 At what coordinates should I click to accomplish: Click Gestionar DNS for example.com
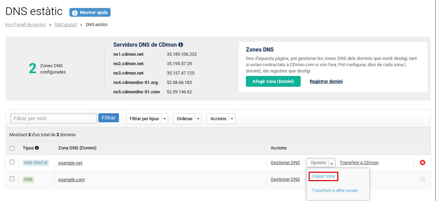(285, 179)
